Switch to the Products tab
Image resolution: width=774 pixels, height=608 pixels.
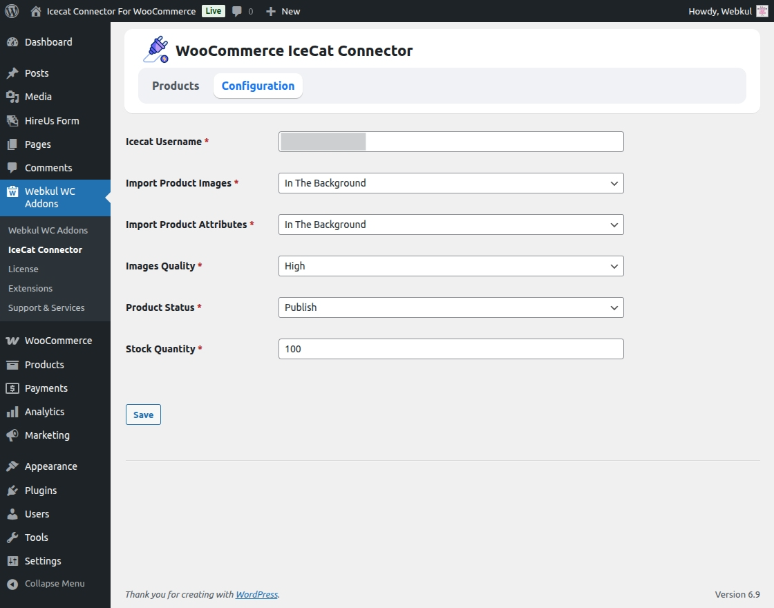pos(176,86)
